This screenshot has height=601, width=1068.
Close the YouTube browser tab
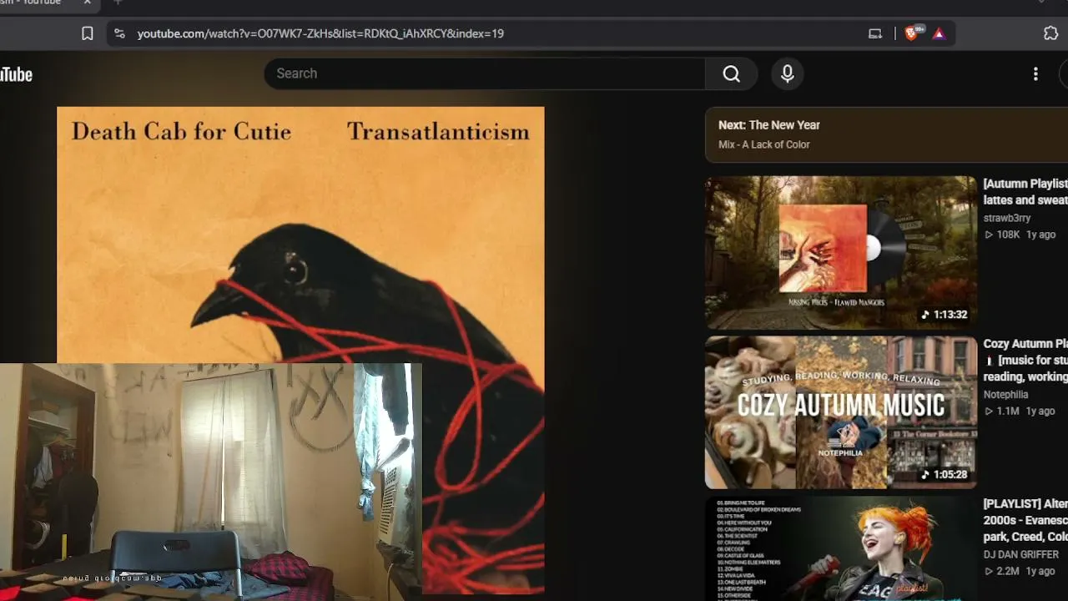(x=88, y=3)
